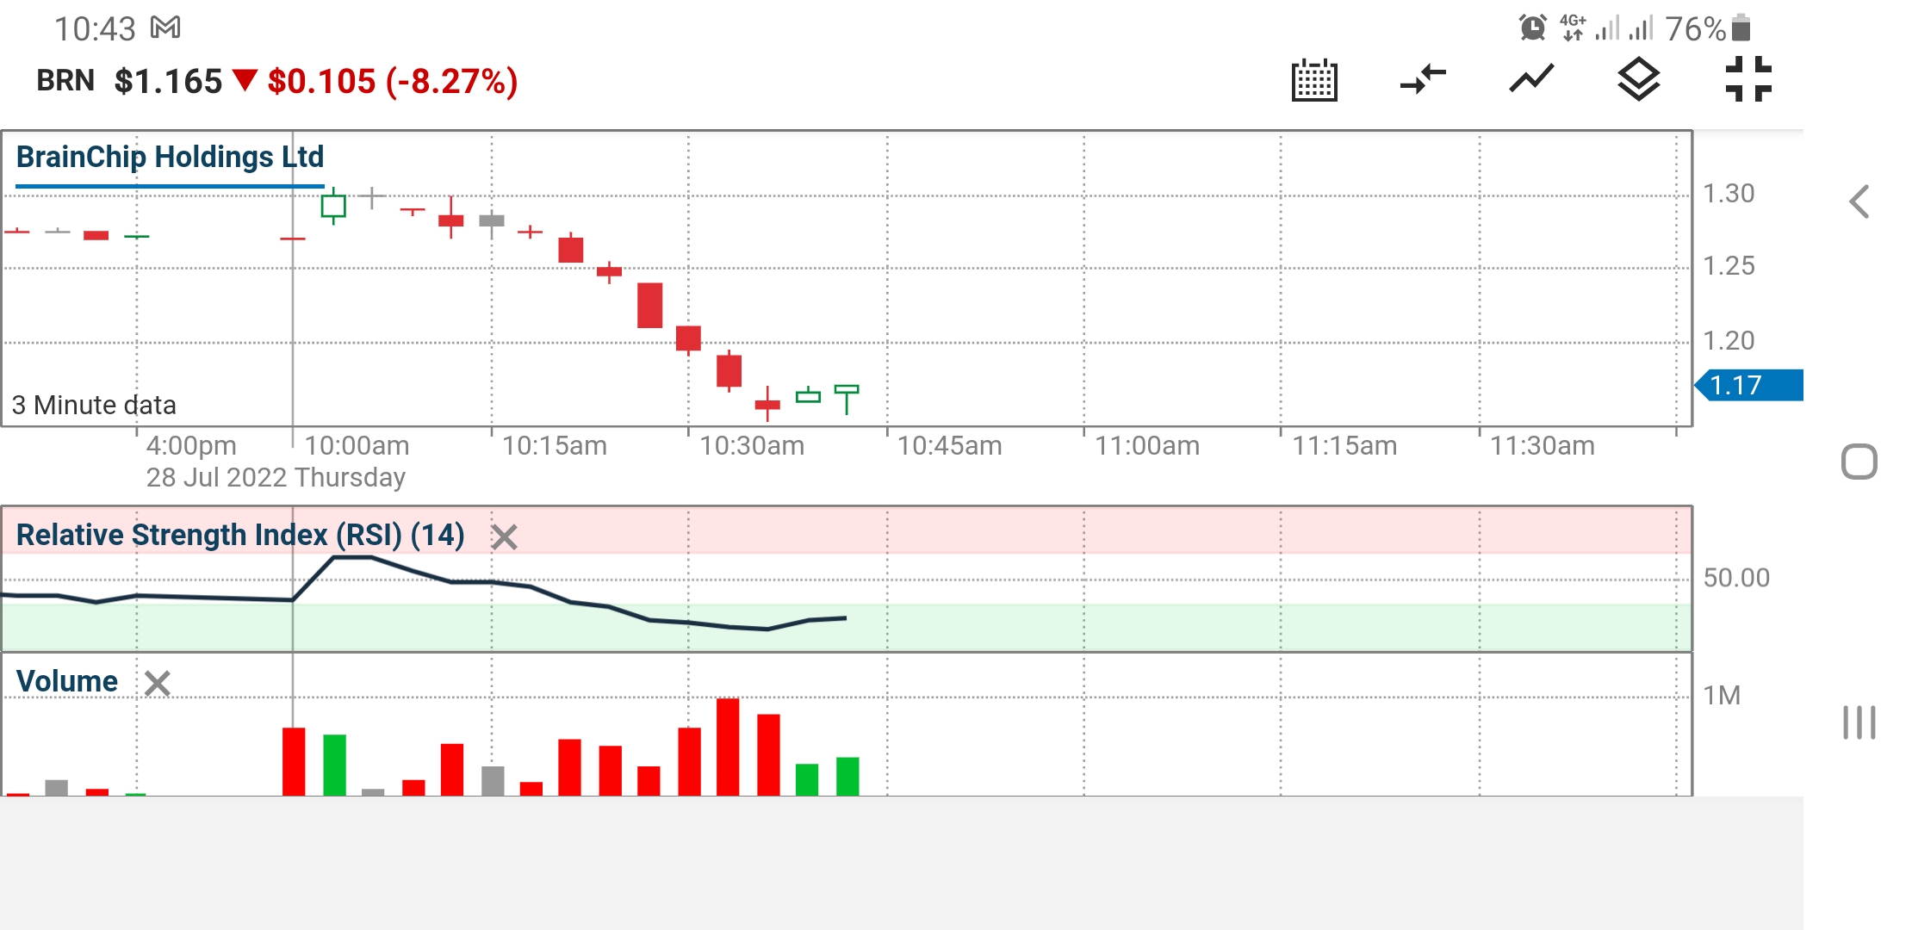Open the chart type line icon

pyautogui.click(x=1531, y=79)
